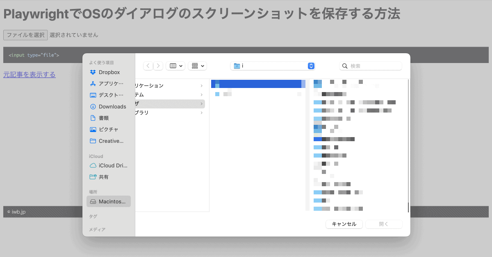Screen dimensions: 492x257
Task: Click the 選択されていません text
Action: [74, 35]
